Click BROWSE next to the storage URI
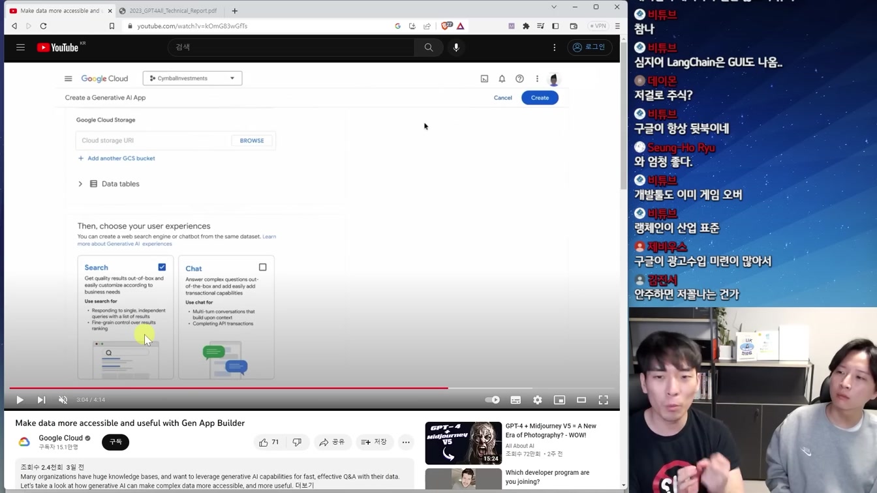This screenshot has height=493, width=877. coord(252,140)
